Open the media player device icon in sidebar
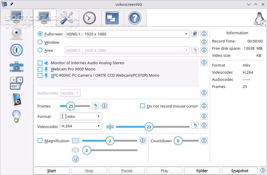Viewport: 267px width, 175px height. [x=16, y=100]
